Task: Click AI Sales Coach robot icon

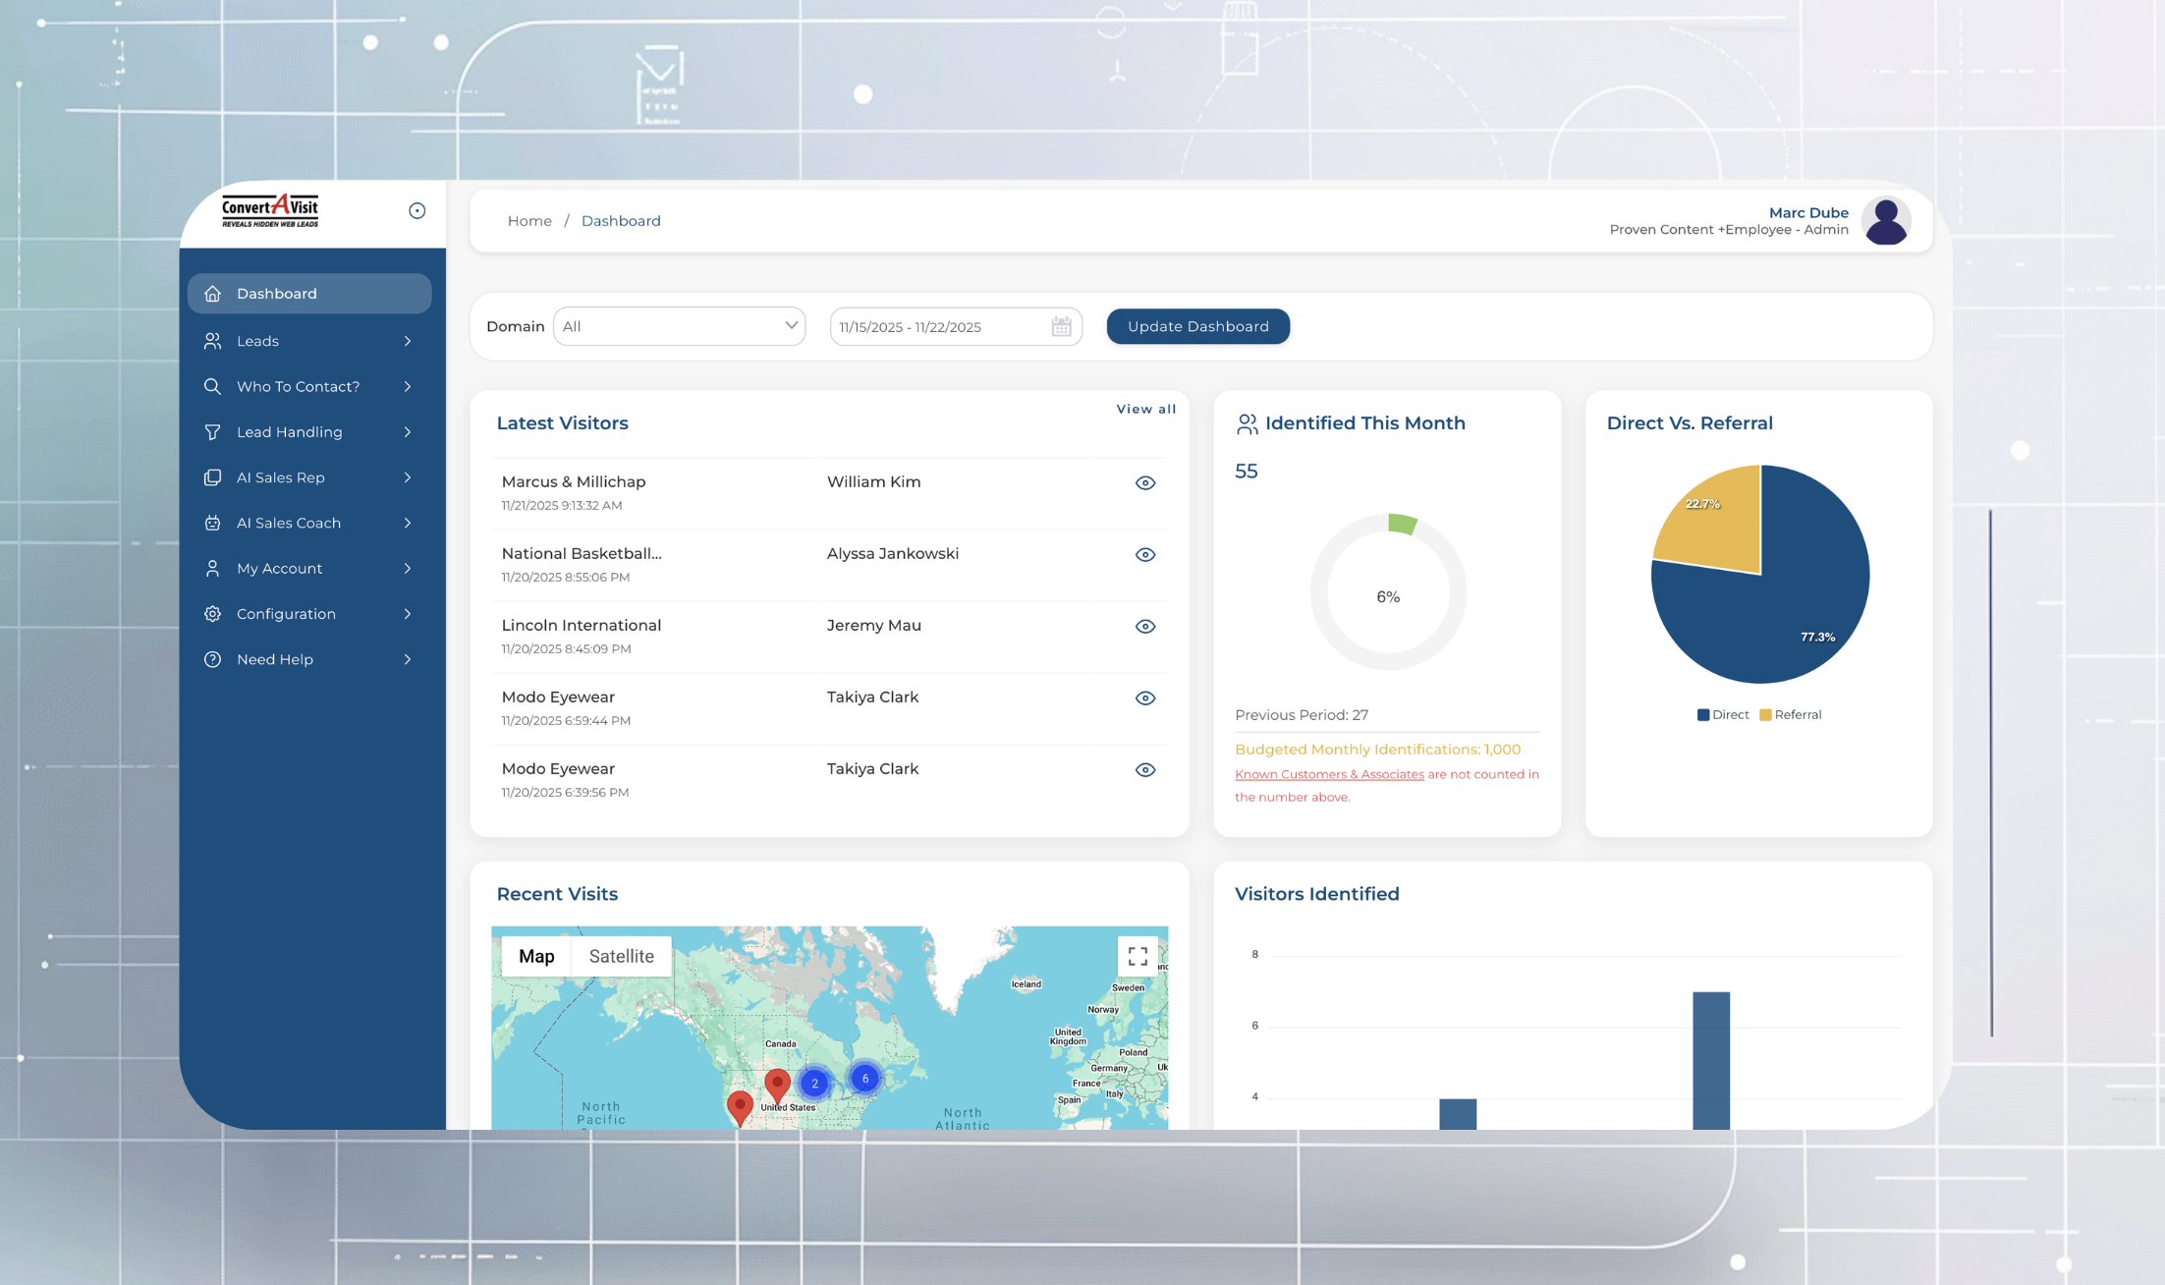Action: tap(212, 524)
